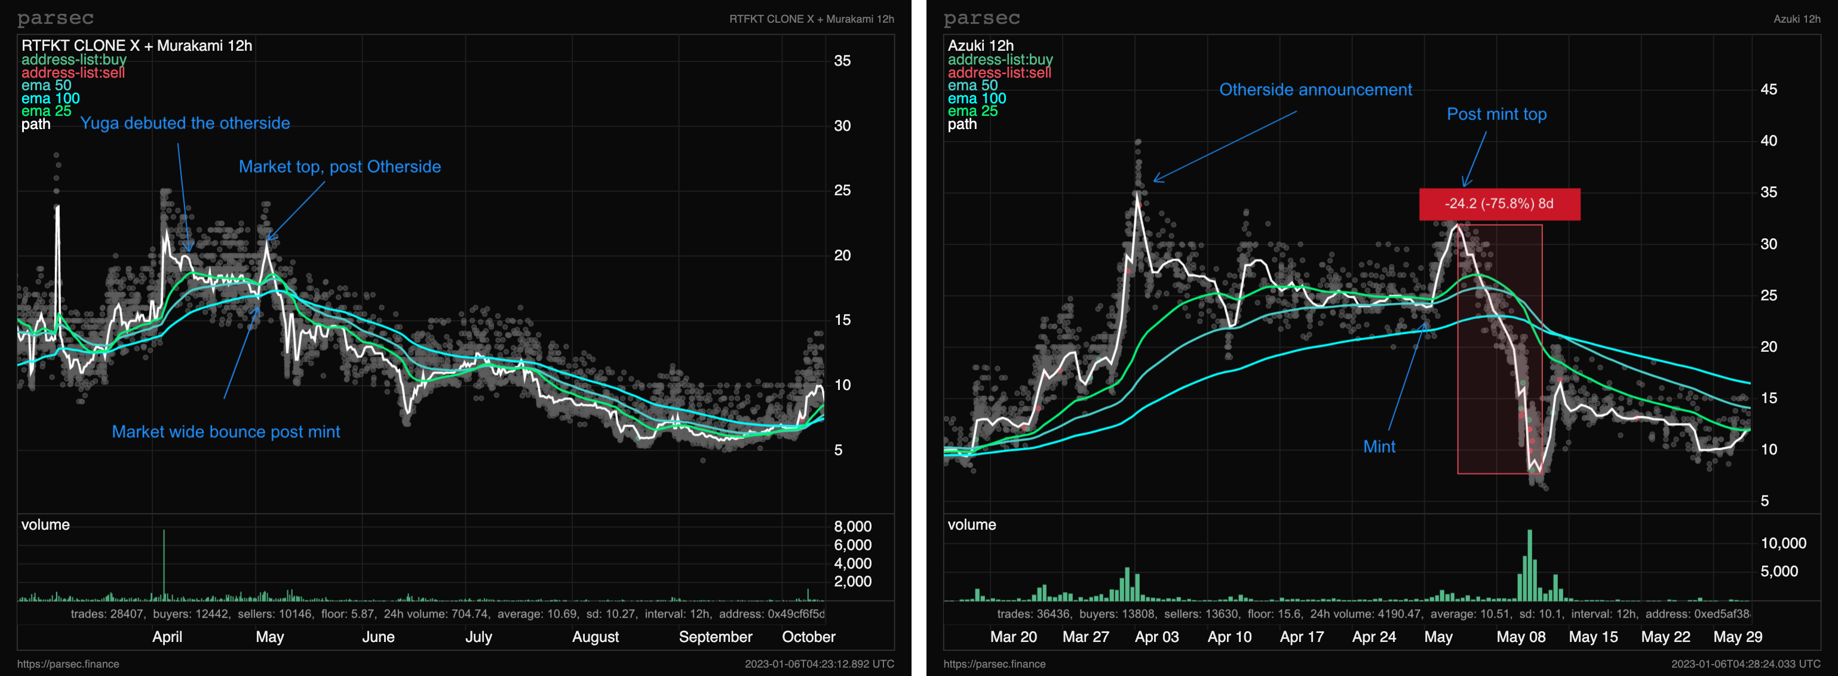This screenshot has height=676, width=1838.
Task: Select 'Post mint top' annotation text
Action: [x=1496, y=114]
